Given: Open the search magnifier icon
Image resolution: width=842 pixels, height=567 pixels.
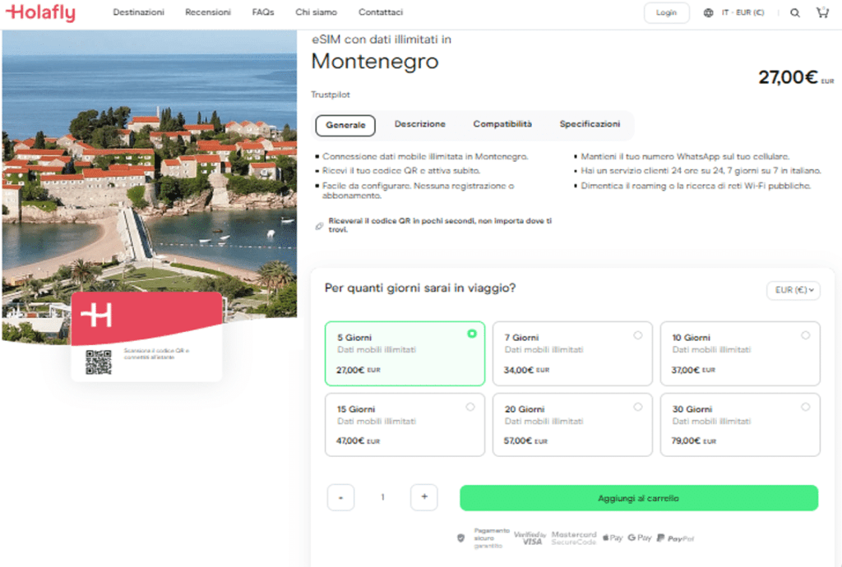Looking at the screenshot, I should 795,13.
